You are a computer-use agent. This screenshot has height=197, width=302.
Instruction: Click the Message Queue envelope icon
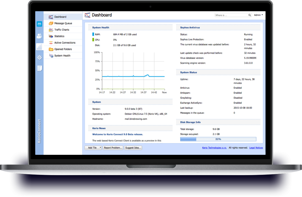pos(51,23)
